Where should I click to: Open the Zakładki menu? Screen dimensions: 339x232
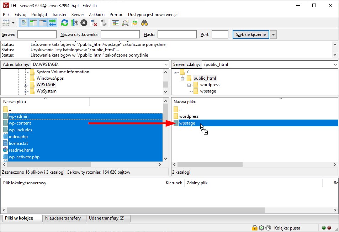click(x=97, y=15)
